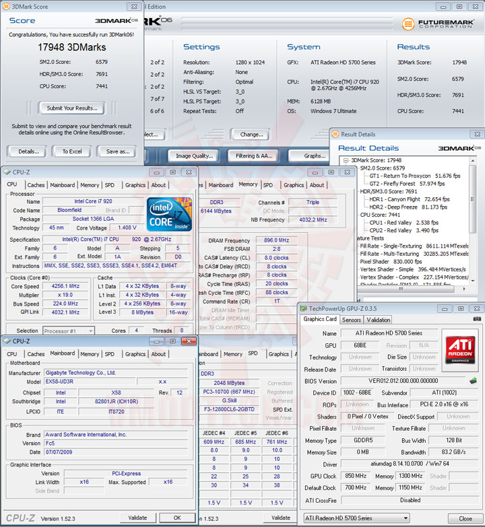Click the title bar icon of the CPU-Z window showing the Mainboard tab
The height and width of the screenshot is (527, 485).
7,341
